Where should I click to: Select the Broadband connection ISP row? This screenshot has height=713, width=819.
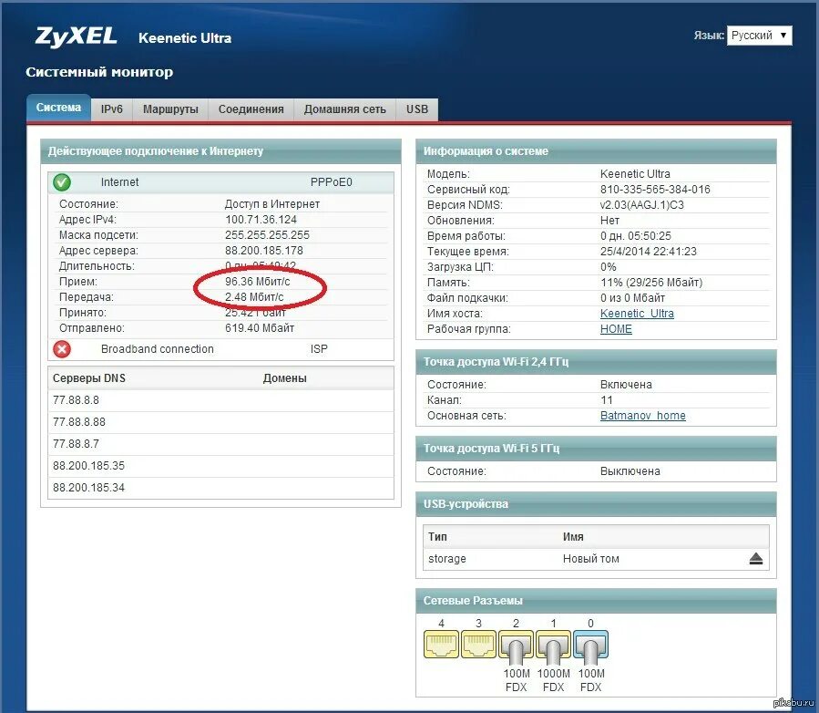tap(221, 349)
